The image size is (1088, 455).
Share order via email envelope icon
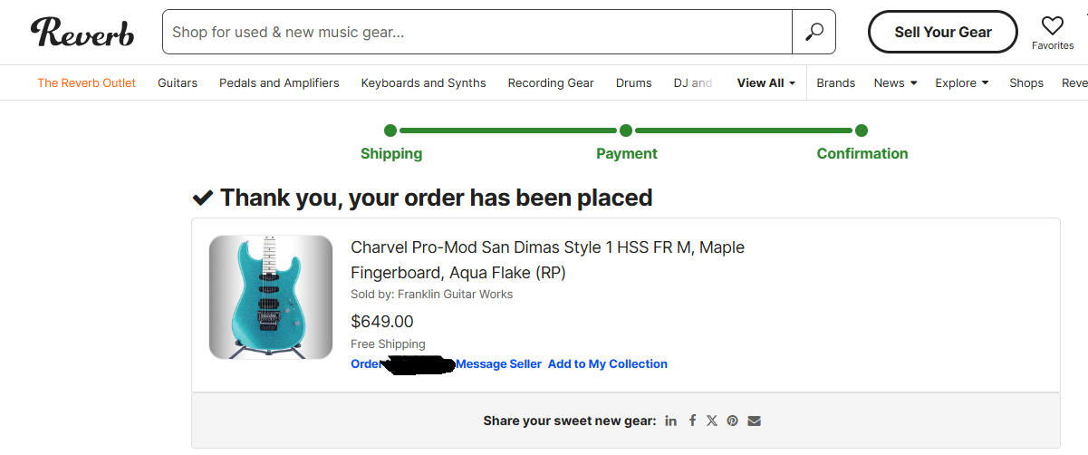pyautogui.click(x=754, y=421)
